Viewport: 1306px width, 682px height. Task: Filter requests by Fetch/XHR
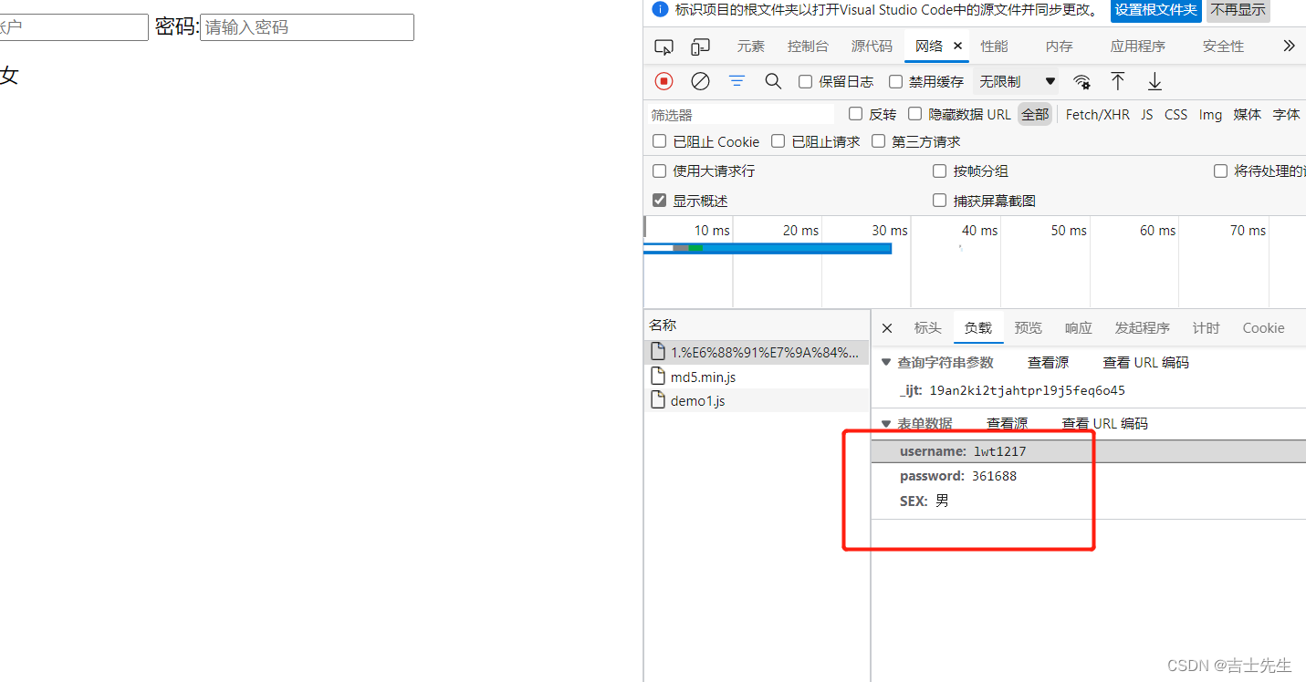point(1098,114)
